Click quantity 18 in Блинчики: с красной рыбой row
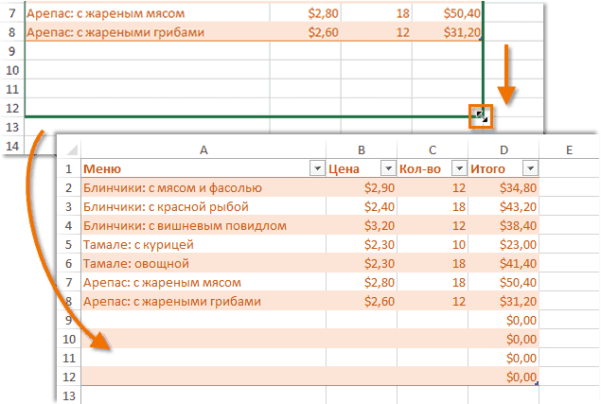Screen dimensions: 601x404 433,206
